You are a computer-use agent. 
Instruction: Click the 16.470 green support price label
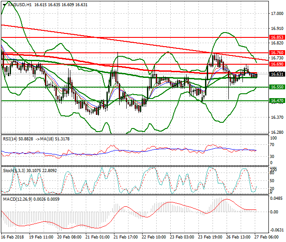[x=277, y=101]
